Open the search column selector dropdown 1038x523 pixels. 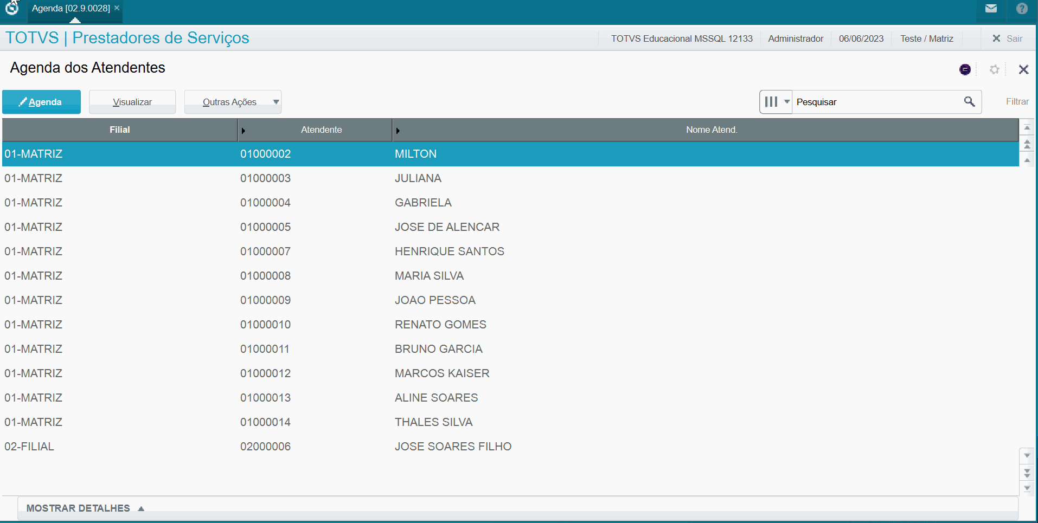[776, 102]
